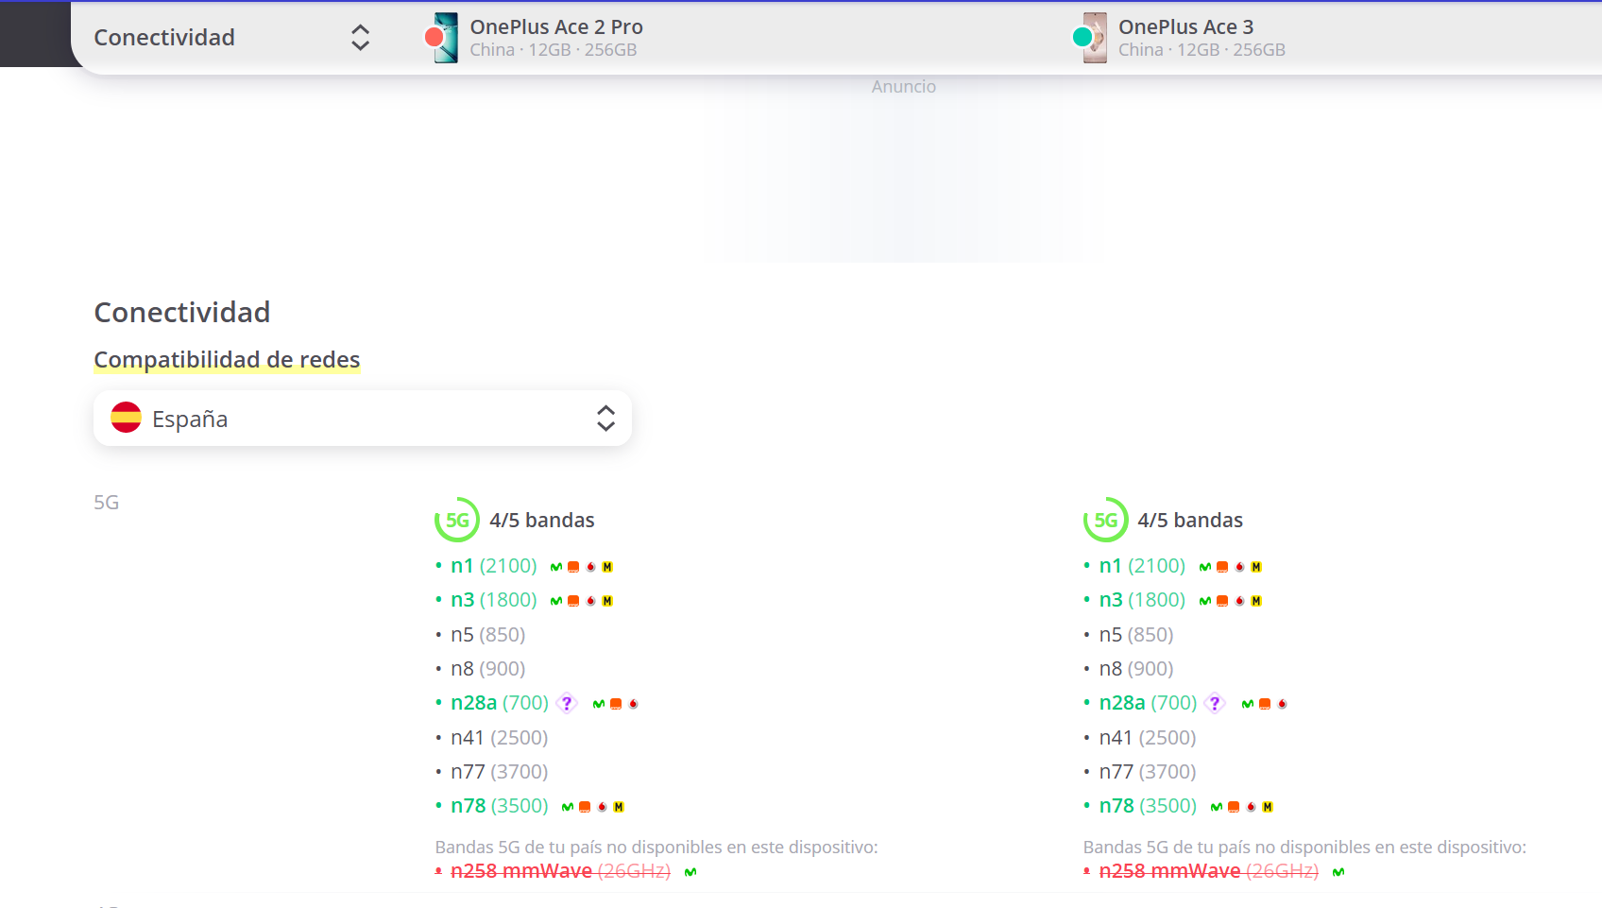
Task: Click n41 (2500) band under Ace 3
Action: (1148, 738)
